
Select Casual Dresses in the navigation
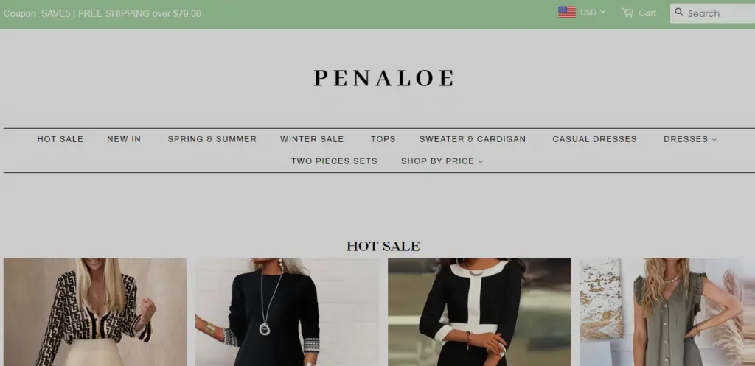point(595,139)
